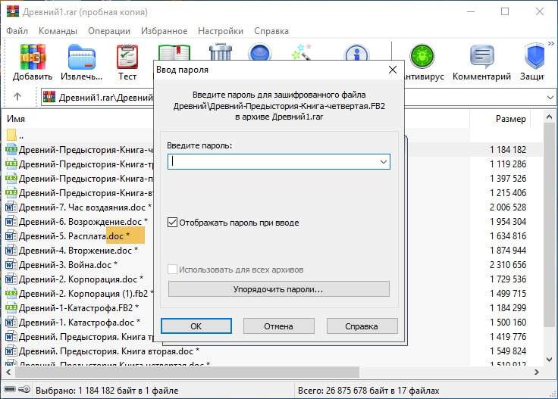Click file icon of Древний-4. Вторжение.doc

(x=11, y=251)
